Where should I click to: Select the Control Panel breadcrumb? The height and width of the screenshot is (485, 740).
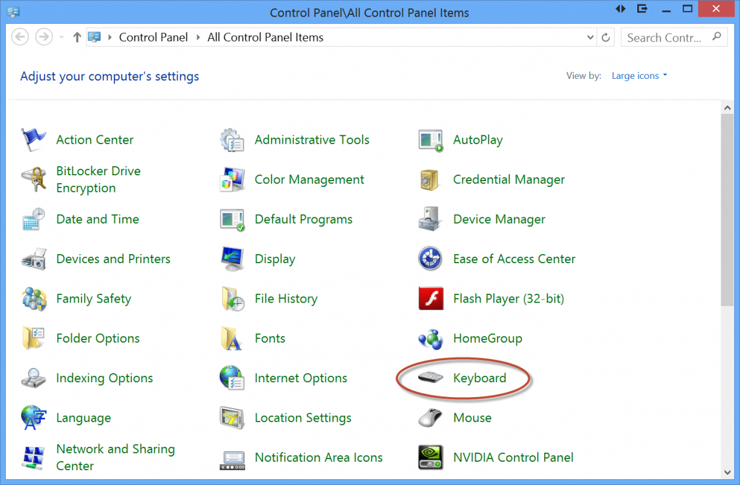153,38
